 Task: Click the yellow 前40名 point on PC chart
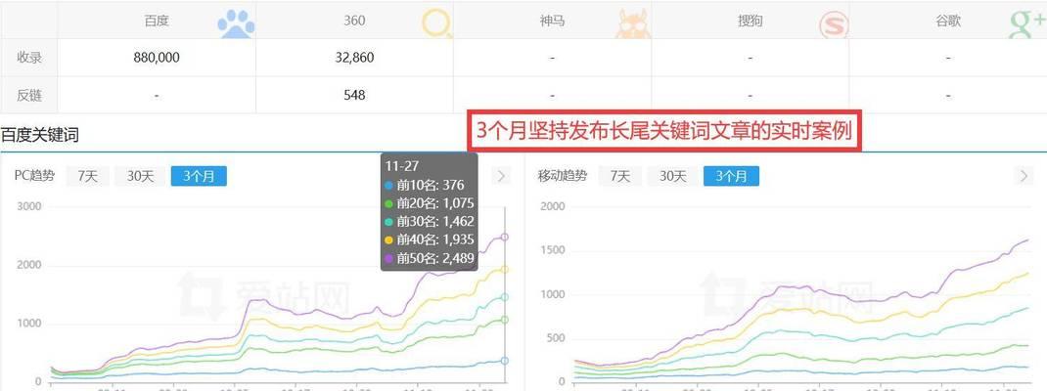505,270
